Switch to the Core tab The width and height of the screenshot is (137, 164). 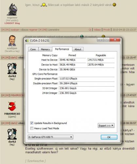pyautogui.click(x=33, y=49)
